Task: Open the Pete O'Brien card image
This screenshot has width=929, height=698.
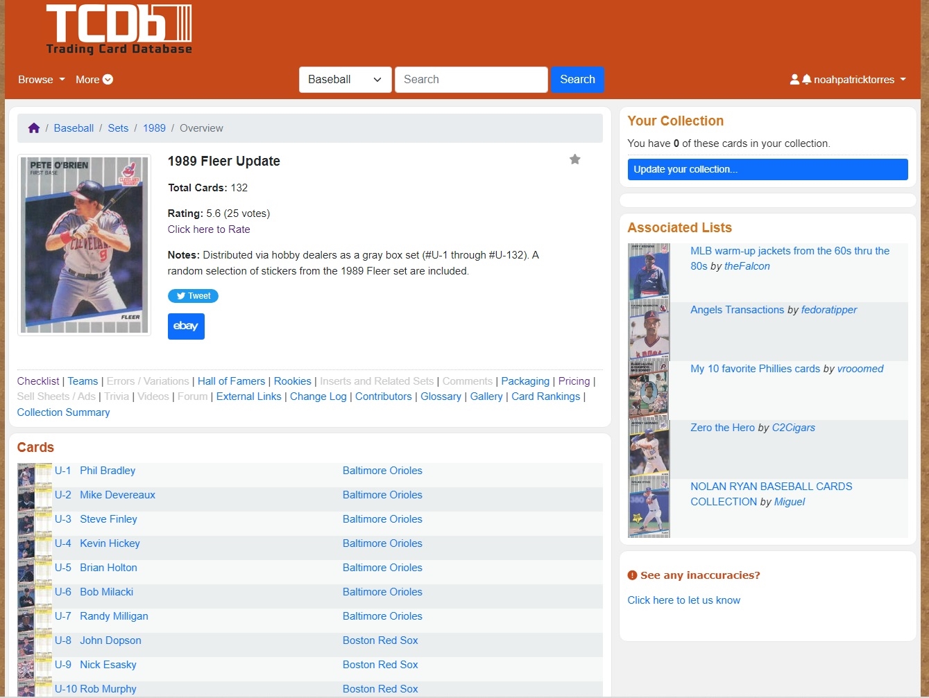Action: (x=84, y=245)
